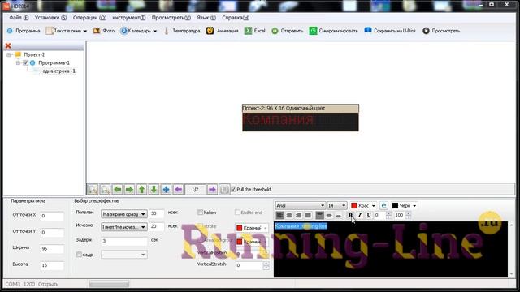Collapse the Проект-2 tree node
The width and height of the screenshot is (520, 292).
(9, 55)
